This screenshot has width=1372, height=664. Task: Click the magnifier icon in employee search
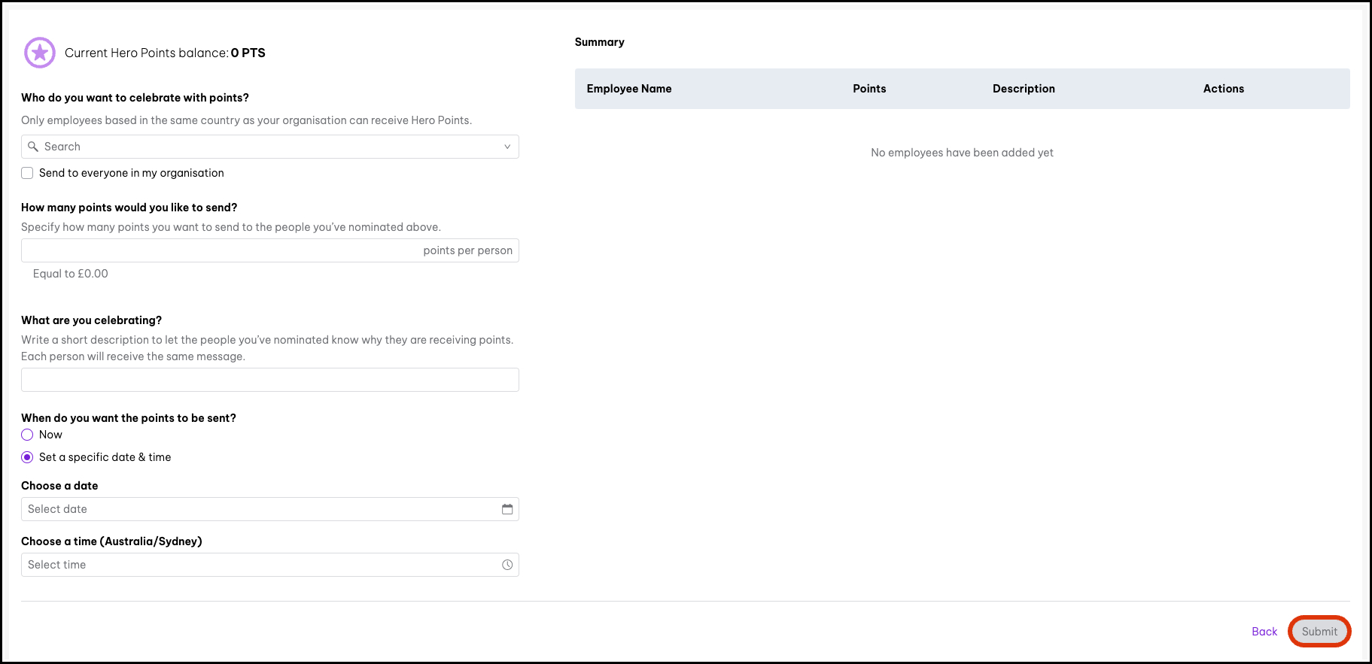33,147
